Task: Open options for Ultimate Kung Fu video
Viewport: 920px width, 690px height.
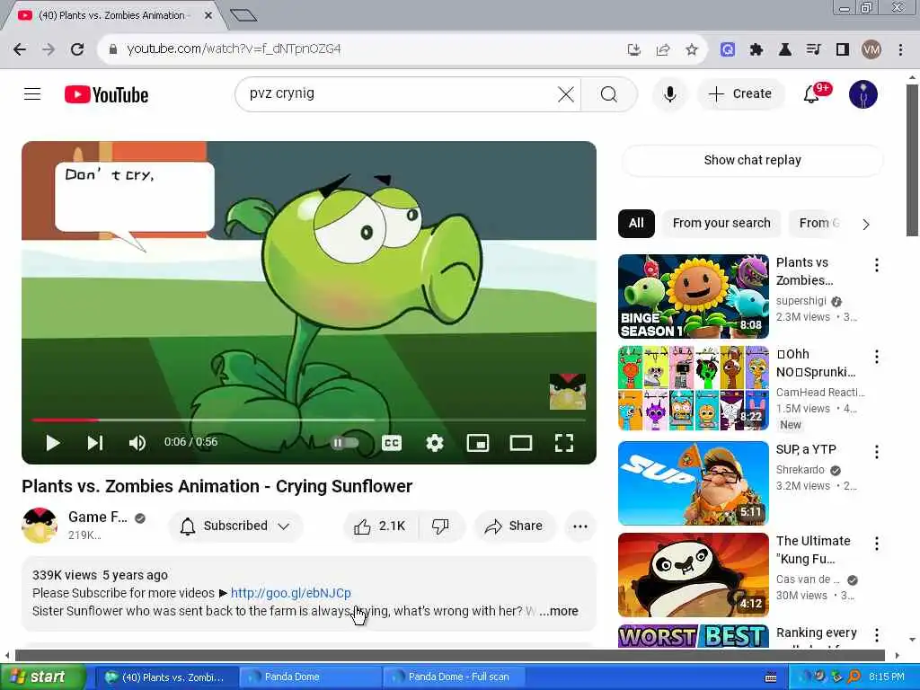Action: [x=877, y=544]
